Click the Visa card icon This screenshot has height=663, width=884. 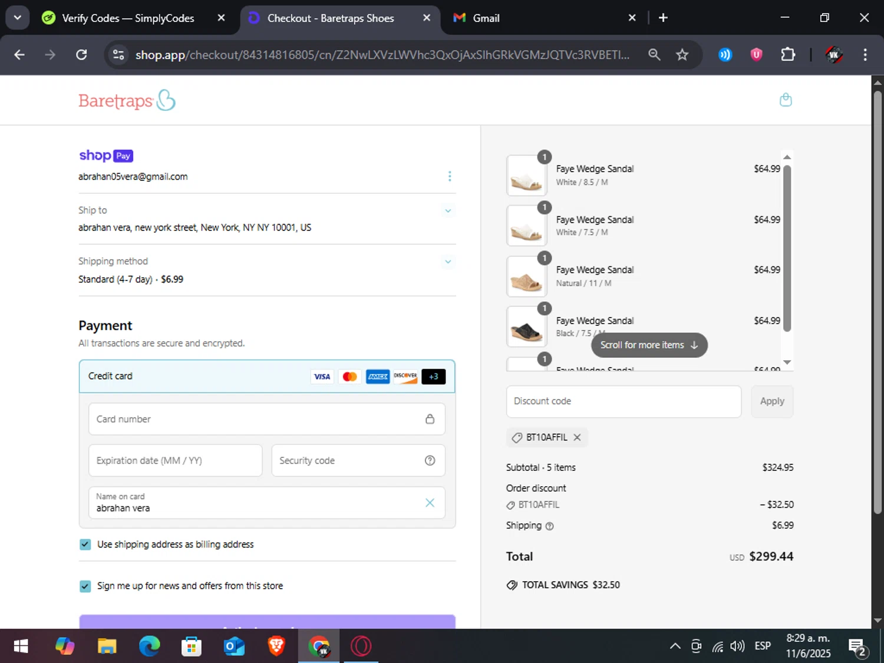[322, 377]
